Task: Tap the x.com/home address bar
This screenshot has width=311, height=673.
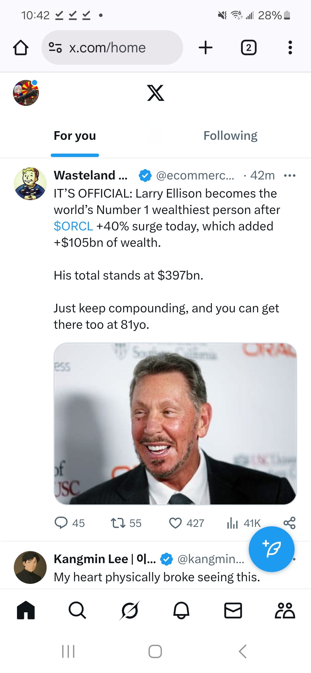Action: click(x=112, y=47)
